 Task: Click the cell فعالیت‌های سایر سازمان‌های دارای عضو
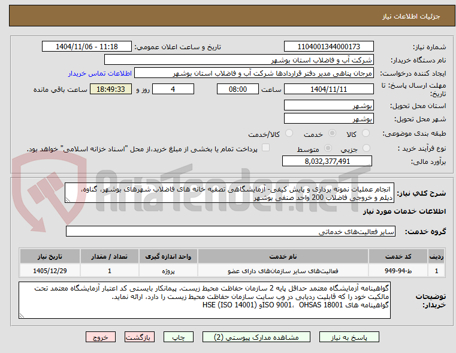point(283,271)
